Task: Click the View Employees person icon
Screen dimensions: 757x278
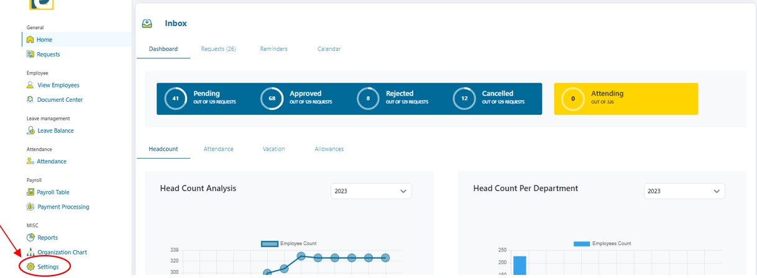Action: click(x=30, y=85)
